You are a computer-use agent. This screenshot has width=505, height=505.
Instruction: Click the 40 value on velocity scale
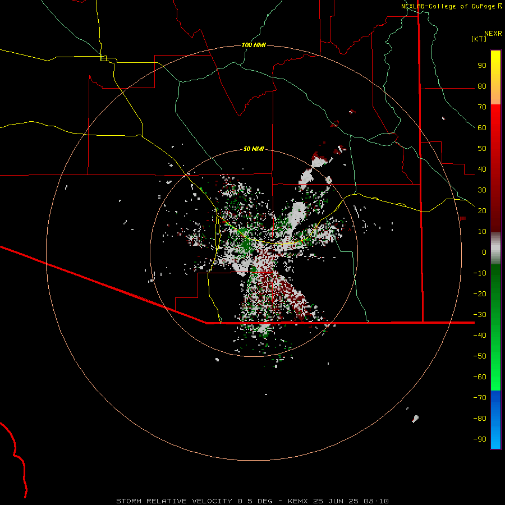482,169
